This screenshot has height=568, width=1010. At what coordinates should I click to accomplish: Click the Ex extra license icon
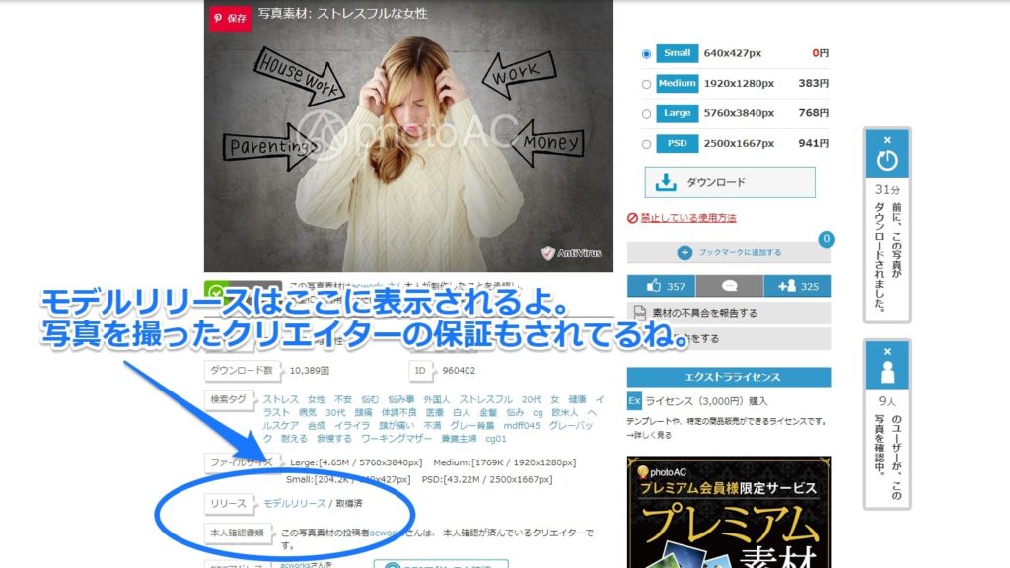pos(634,401)
